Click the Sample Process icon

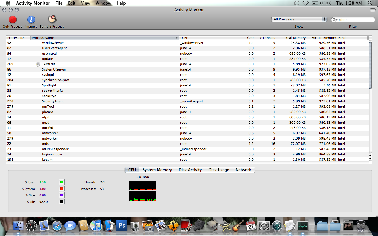pos(52,19)
